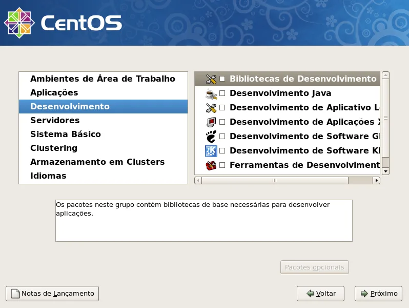
Task: Toggle the Desenvolvimento de Software KDE checkbox
Action: click(x=222, y=150)
